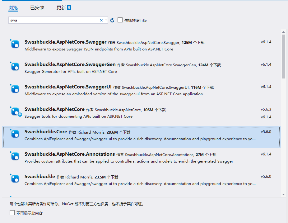Refresh the package search results
288x223 pixels.
[112, 20]
